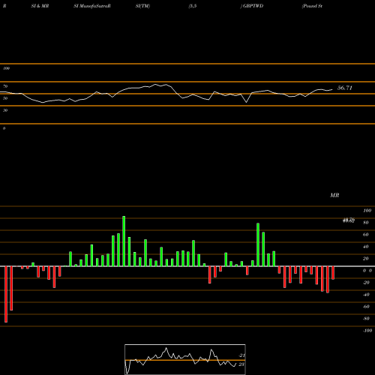Click the -100 label on MR axis
The height and width of the screenshot is (375, 375).
click(x=367, y=331)
